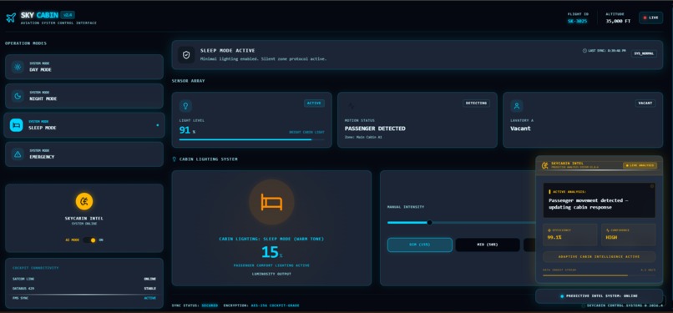The image size is (673, 313).
Task: Click the yellow circular SkyCabin Intel icon
Action: click(84, 201)
